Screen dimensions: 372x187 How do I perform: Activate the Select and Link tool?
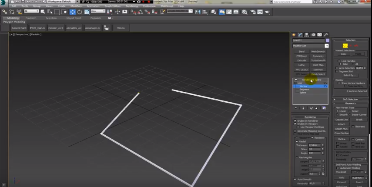coord(4,12)
